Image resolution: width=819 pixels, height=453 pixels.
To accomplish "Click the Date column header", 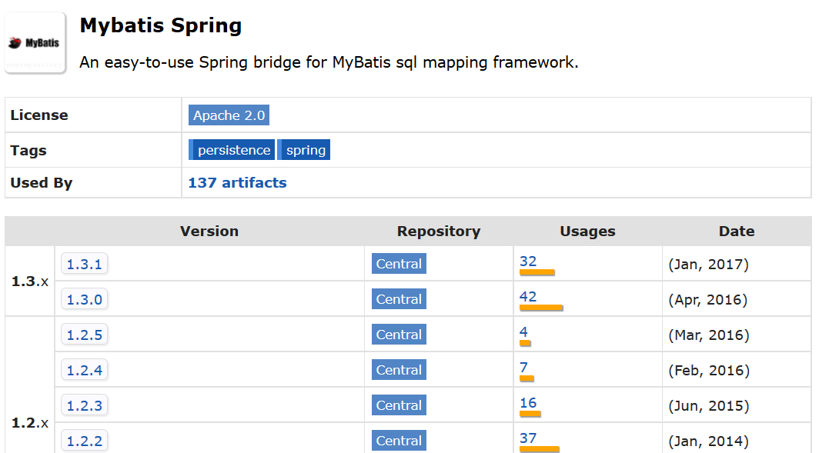I will [x=736, y=231].
